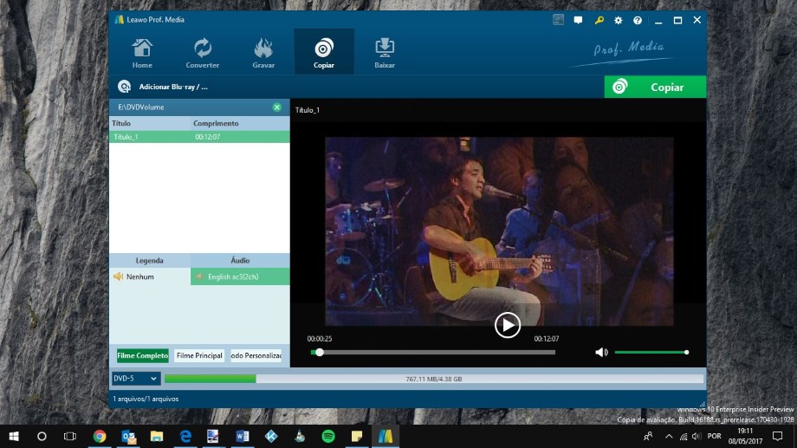The height and width of the screenshot is (448, 797).
Task: Switch to the Converter section
Action: (202, 53)
